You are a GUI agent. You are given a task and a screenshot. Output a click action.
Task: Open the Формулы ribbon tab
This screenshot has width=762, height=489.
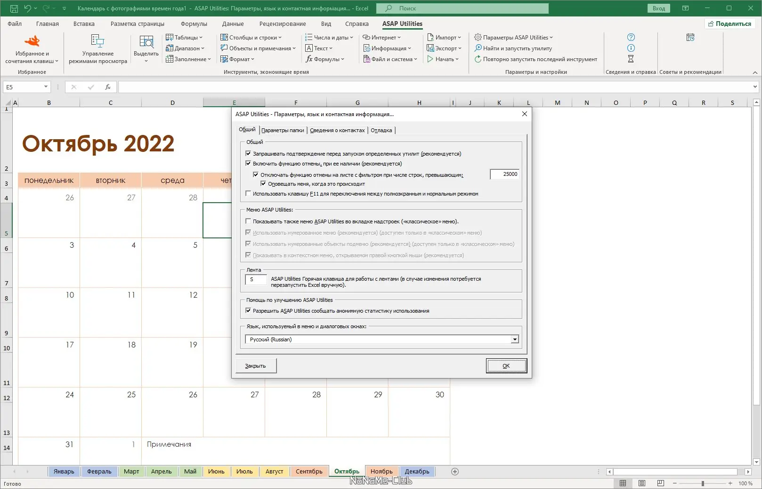point(194,24)
